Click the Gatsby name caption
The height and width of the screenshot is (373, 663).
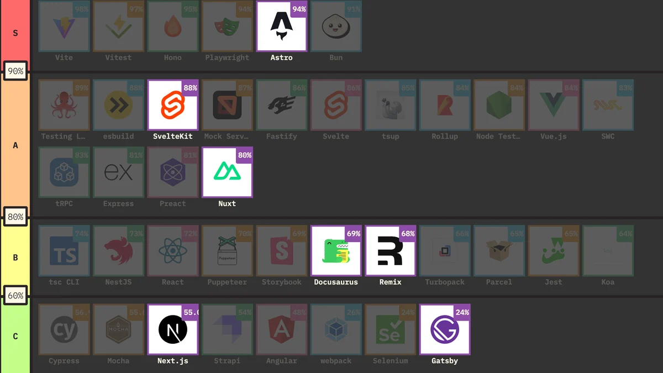click(x=445, y=361)
